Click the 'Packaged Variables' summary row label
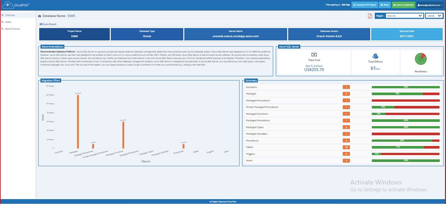 pyautogui.click(x=256, y=134)
